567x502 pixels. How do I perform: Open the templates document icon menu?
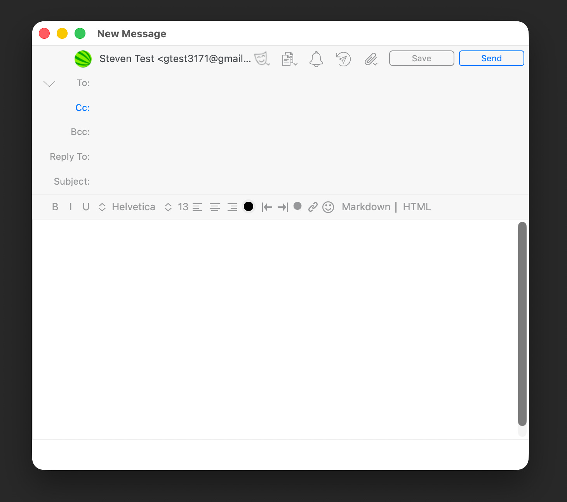click(289, 59)
